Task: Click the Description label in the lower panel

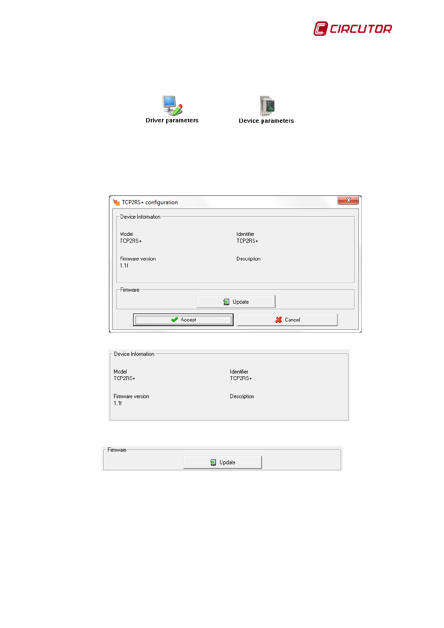Action: tap(242, 397)
